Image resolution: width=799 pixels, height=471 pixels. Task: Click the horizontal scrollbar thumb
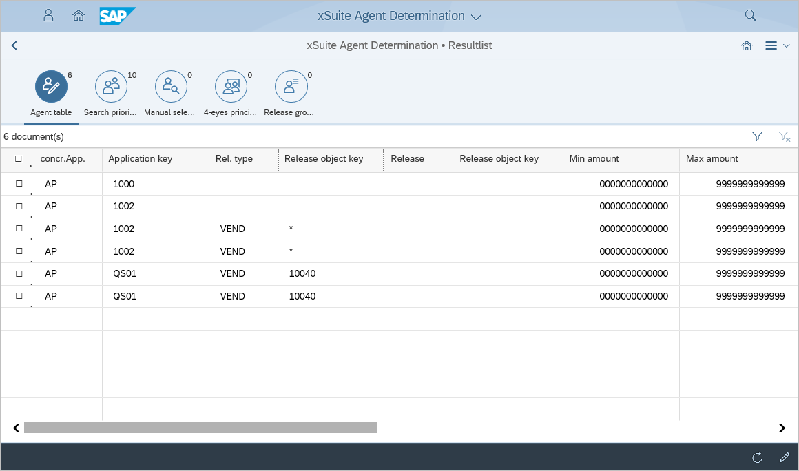[200, 428]
